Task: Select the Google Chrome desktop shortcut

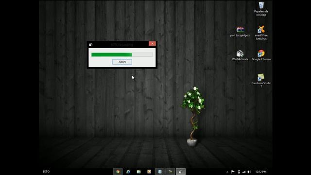Action: [x=261, y=55]
